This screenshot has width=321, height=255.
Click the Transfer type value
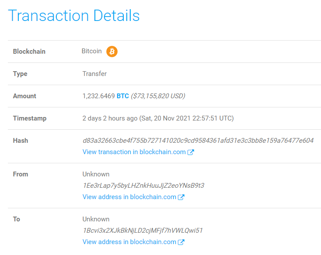[x=94, y=74]
